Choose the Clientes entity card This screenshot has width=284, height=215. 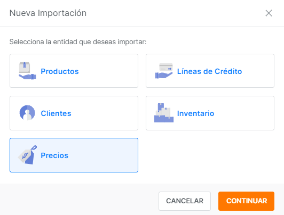(x=74, y=113)
